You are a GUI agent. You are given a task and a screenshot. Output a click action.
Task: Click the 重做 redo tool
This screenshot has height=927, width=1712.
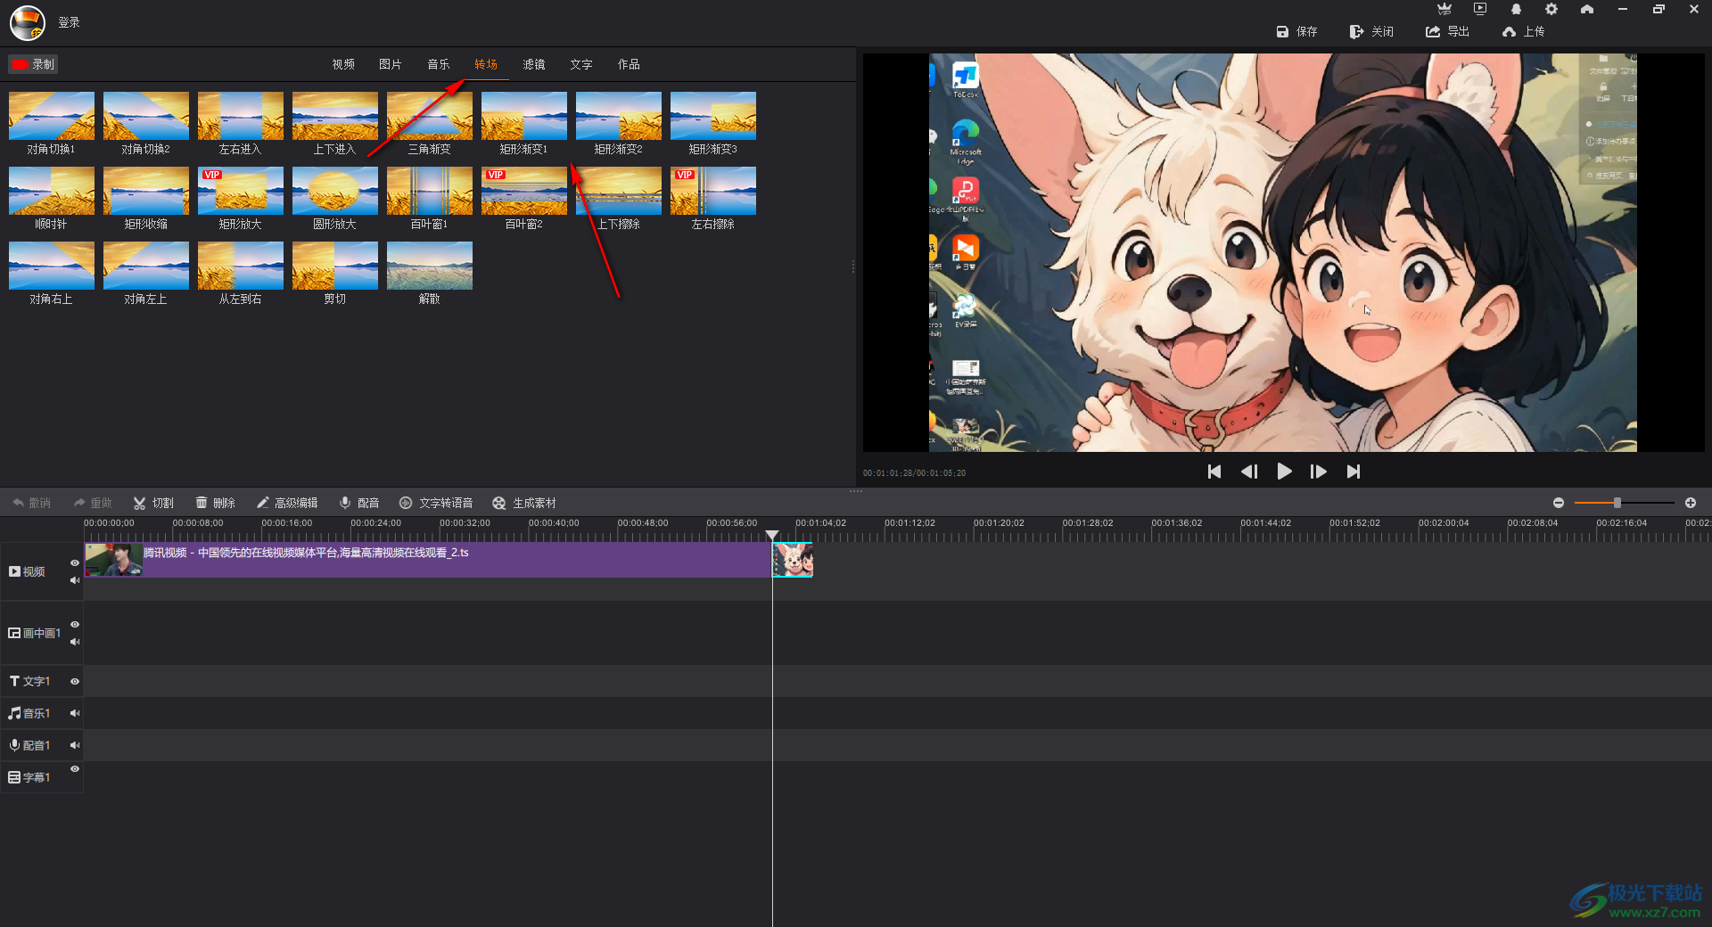point(93,503)
